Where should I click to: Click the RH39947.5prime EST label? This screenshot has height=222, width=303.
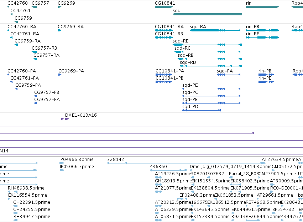[32, 217]
